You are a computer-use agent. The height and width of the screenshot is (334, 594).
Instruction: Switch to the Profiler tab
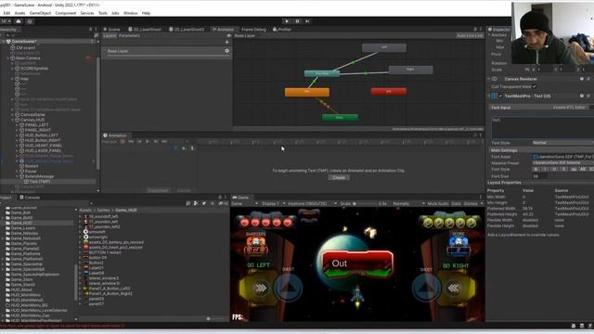[x=282, y=29]
